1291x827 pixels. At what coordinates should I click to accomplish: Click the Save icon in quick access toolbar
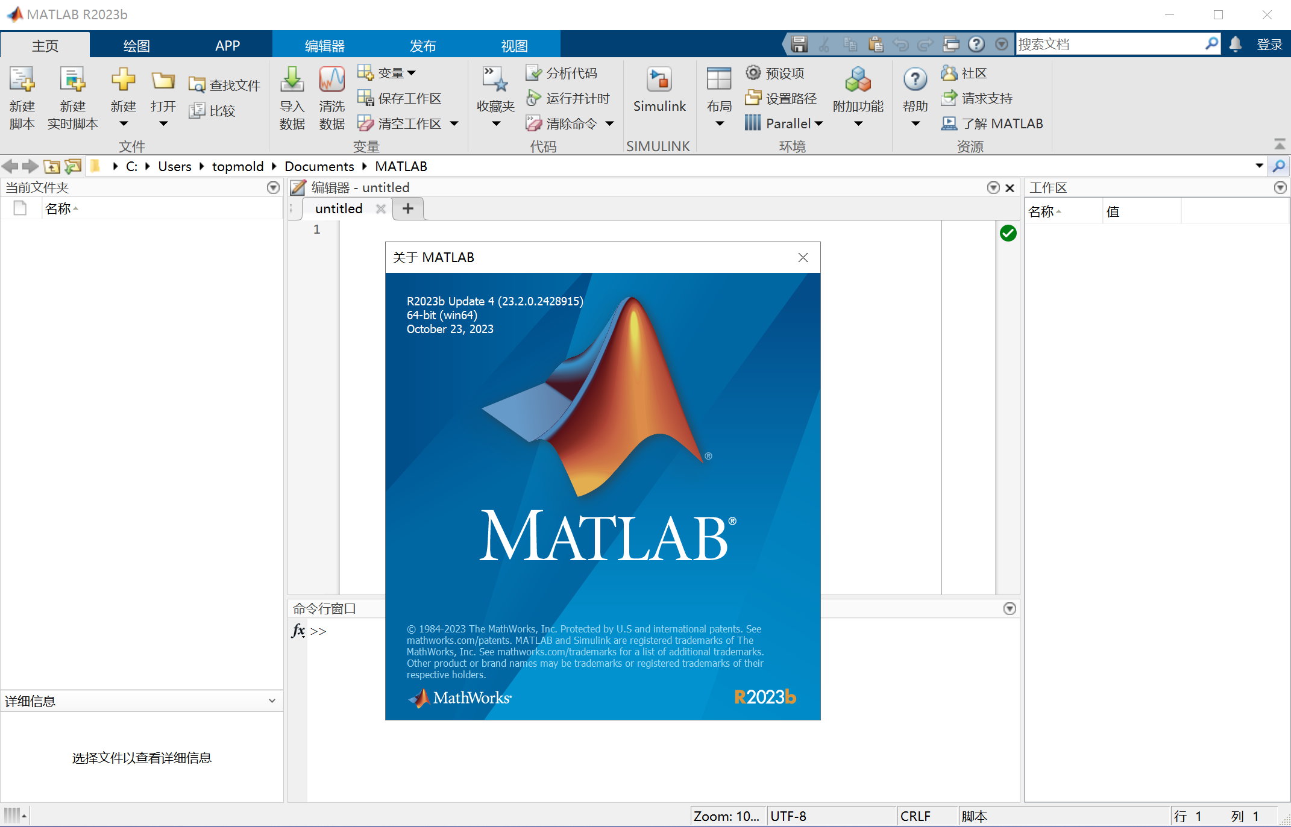coord(799,44)
